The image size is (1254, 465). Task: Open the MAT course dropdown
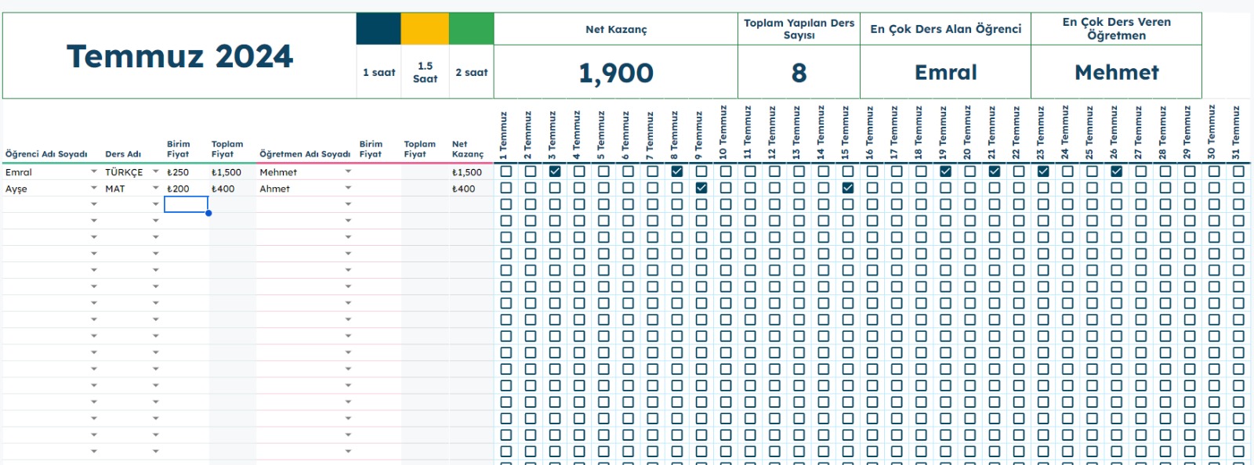[155, 189]
